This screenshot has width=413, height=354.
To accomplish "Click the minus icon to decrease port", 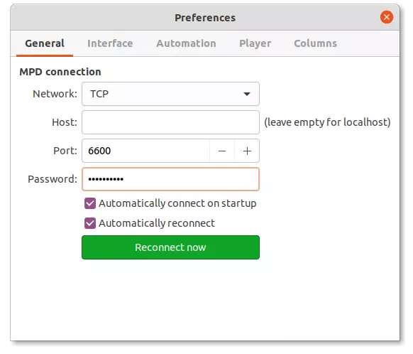I will pos(222,151).
